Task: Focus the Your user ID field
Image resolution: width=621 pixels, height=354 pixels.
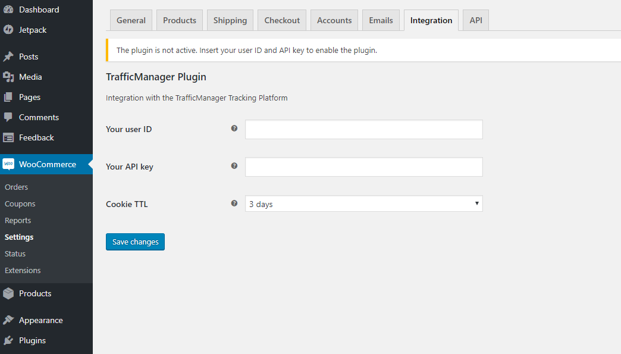Action: point(363,130)
